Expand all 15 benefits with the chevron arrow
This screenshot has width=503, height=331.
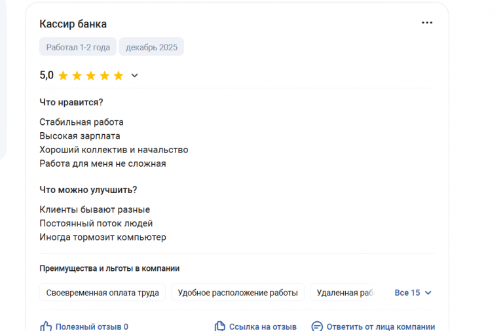[x=428, y=293]
